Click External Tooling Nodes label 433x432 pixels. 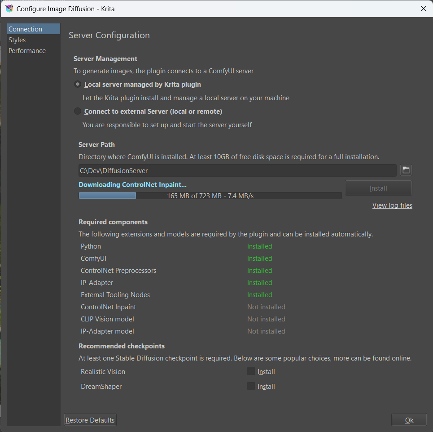point(115,295)
